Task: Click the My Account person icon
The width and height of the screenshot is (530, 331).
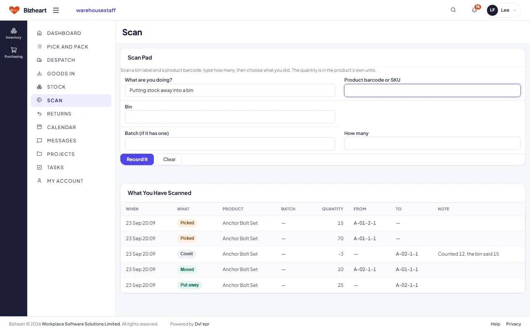Action: click(x=39, y=181)
